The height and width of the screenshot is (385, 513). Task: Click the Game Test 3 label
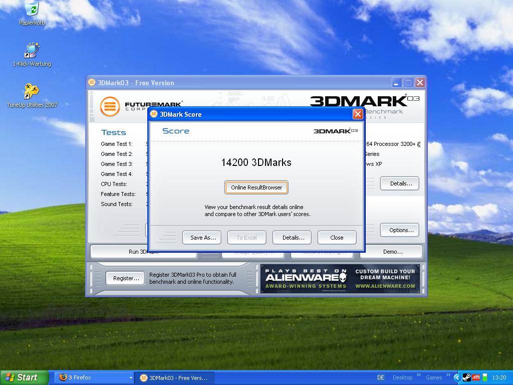tap(116, 164)
